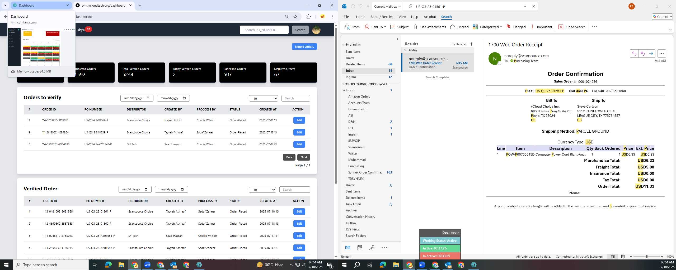Viewport: 676px width, 270px height.
Task: Filter search results by Flagged
Action: pyautogui.click(x=516, y=27)
